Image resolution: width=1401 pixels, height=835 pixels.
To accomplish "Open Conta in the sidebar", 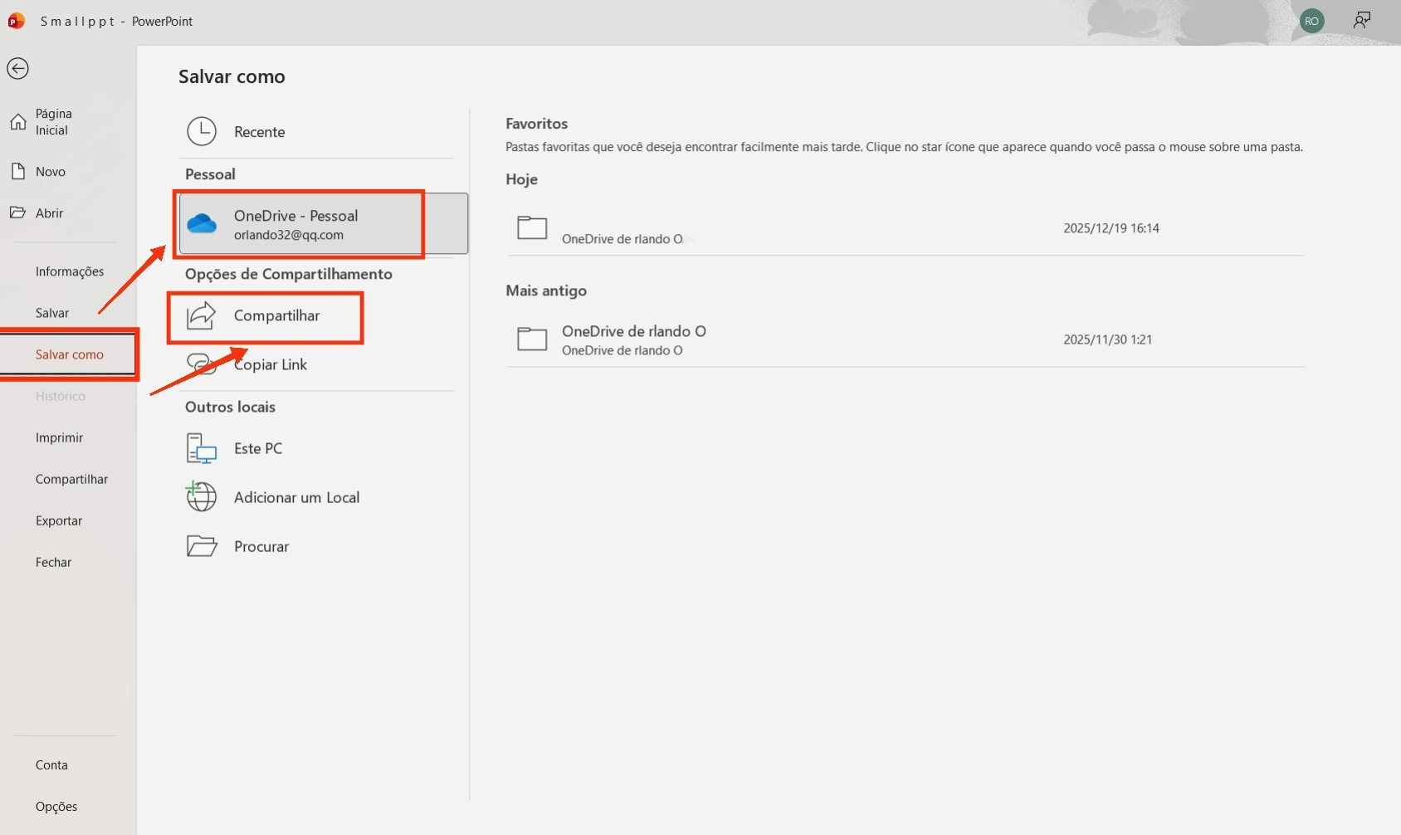I will click(x=51, y=764).
